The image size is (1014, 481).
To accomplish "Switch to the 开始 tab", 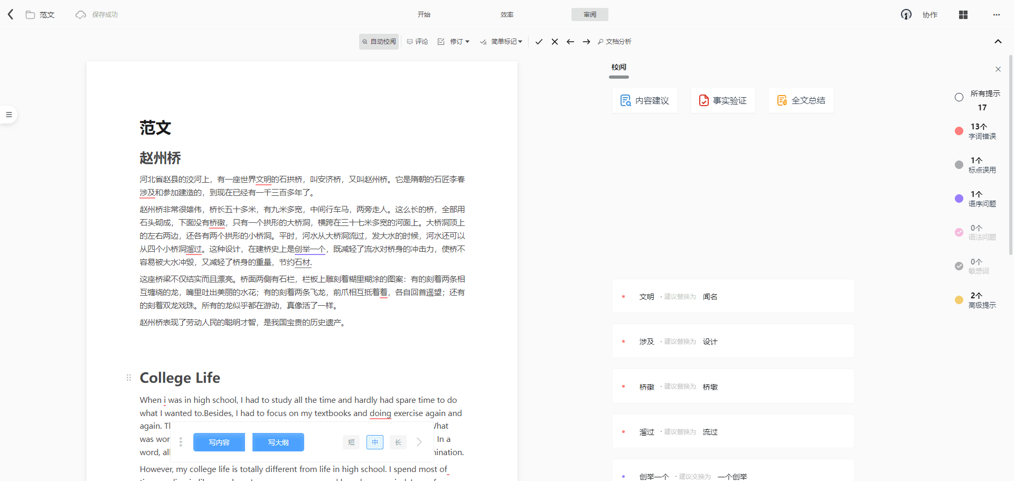I will point(424,15).
